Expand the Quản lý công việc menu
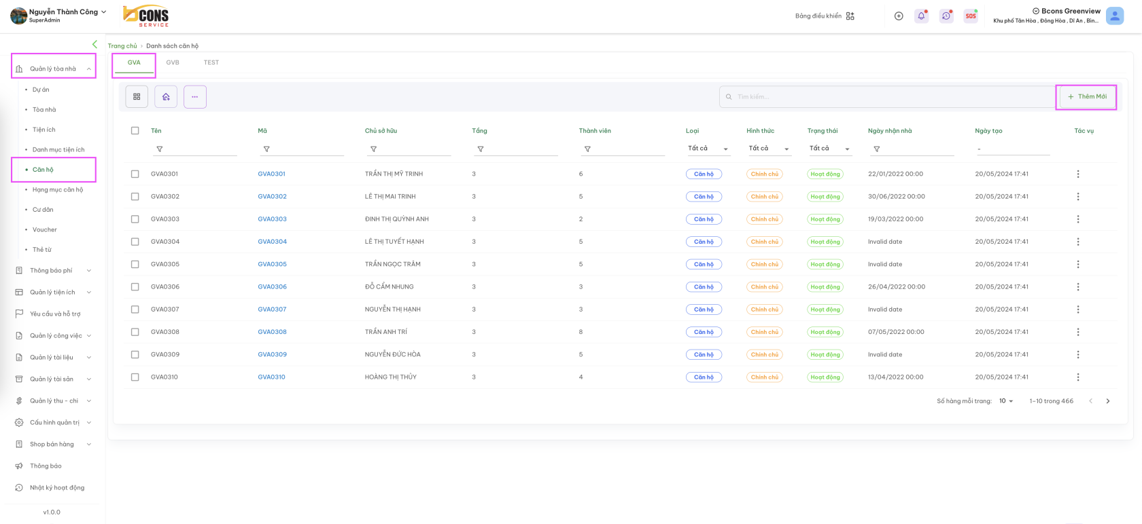This screenshot has width=1142, height=524. pyautogui.click(x=54, y=335)
